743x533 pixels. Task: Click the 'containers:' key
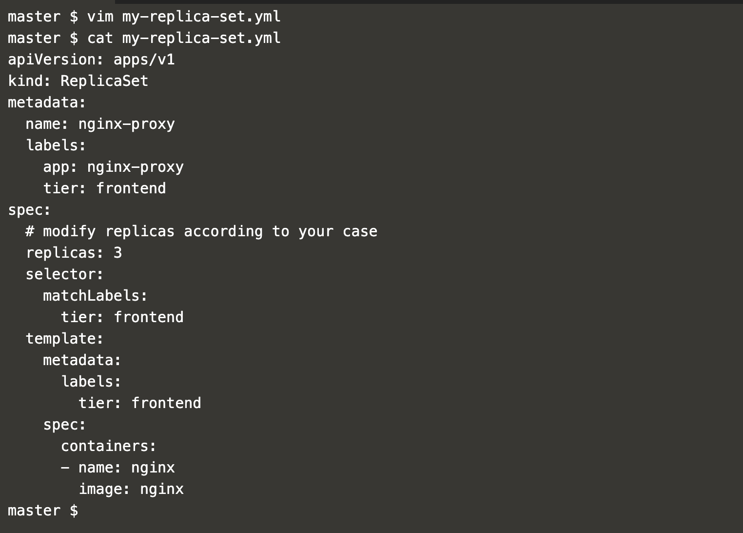[x=109, y=446]
